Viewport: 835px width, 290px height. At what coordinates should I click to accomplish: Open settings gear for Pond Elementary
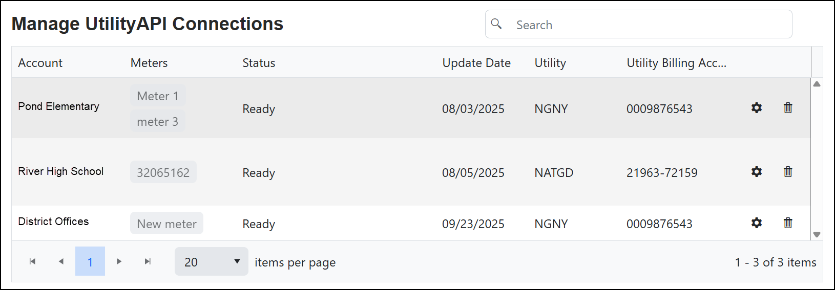point(756,108)
